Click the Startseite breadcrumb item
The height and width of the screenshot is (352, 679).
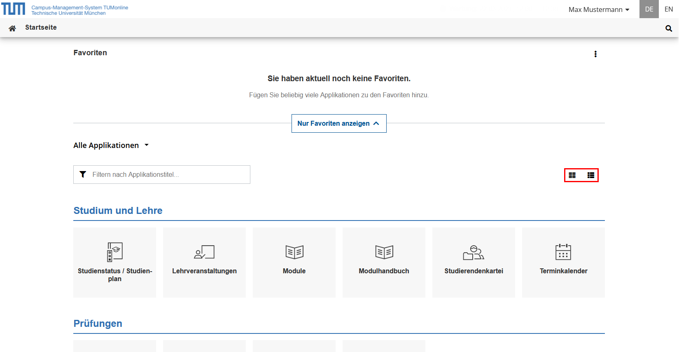tap(41, 28)
